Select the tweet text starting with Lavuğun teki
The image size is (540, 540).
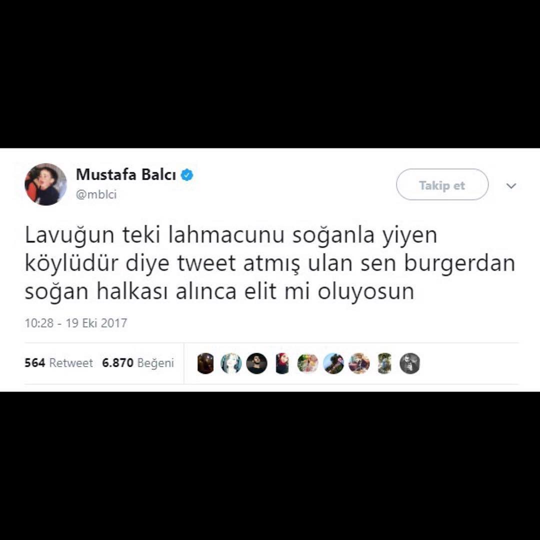tap(270, 263)
